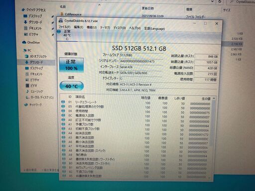Sort by 種類 column in Explorer
This screenshot has width=255, height=191.
pos(189,9)
